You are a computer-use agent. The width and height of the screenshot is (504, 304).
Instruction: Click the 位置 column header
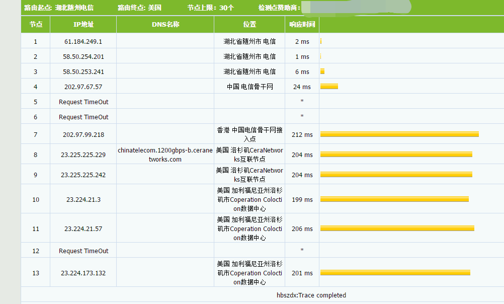pos(249,24)
